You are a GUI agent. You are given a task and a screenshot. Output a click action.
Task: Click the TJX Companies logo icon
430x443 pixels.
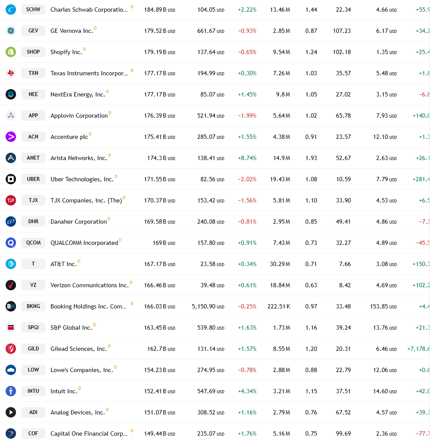click(x=11, y=200)
